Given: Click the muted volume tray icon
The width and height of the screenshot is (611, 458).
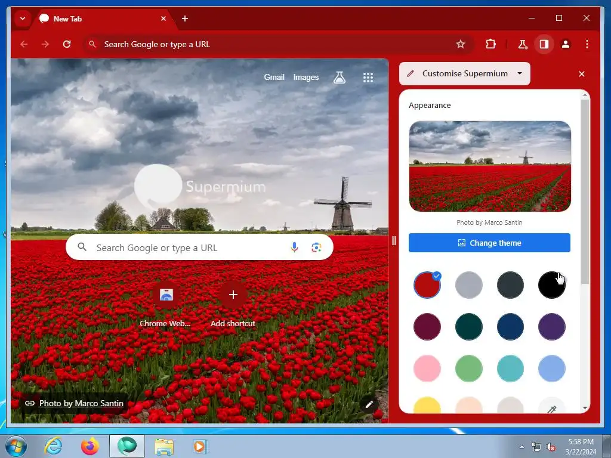Looking at the screenshot, I should [x=550, y=447].
